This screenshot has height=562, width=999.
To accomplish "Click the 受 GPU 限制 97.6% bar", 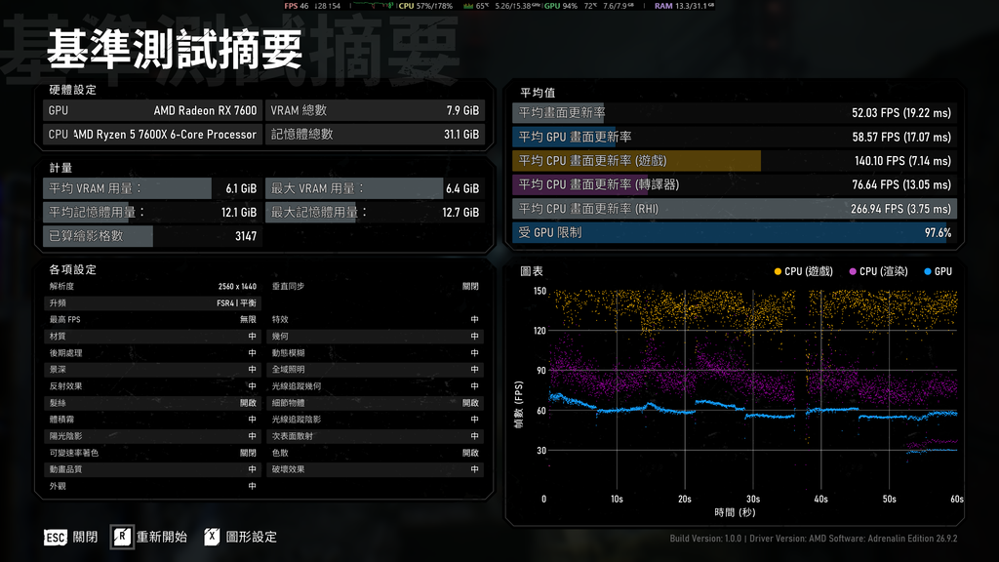I will point(734,232).
